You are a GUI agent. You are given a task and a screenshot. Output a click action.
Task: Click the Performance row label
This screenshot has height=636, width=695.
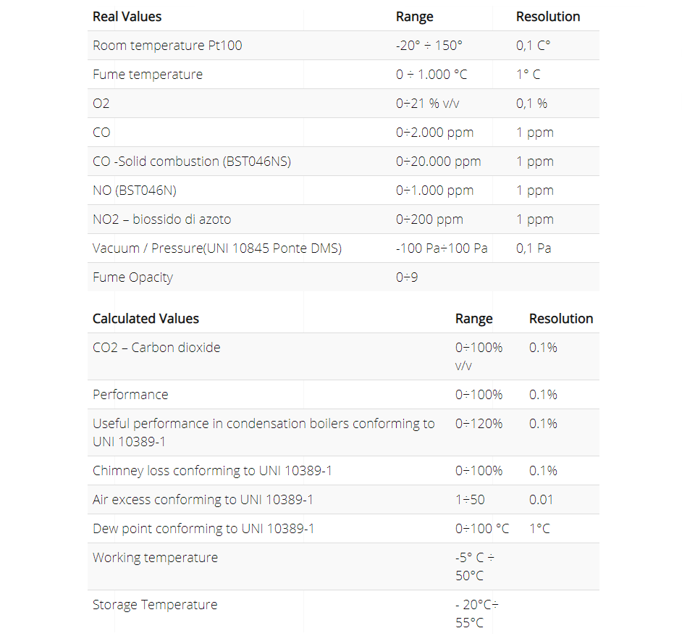pyautogui.click(x=130, y=394)
